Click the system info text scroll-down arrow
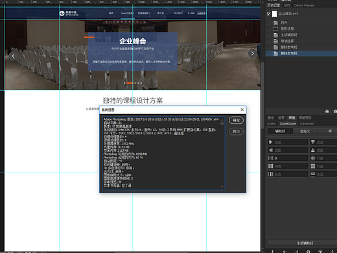Viewport: 337px width, 253px height. click(222, 187)
